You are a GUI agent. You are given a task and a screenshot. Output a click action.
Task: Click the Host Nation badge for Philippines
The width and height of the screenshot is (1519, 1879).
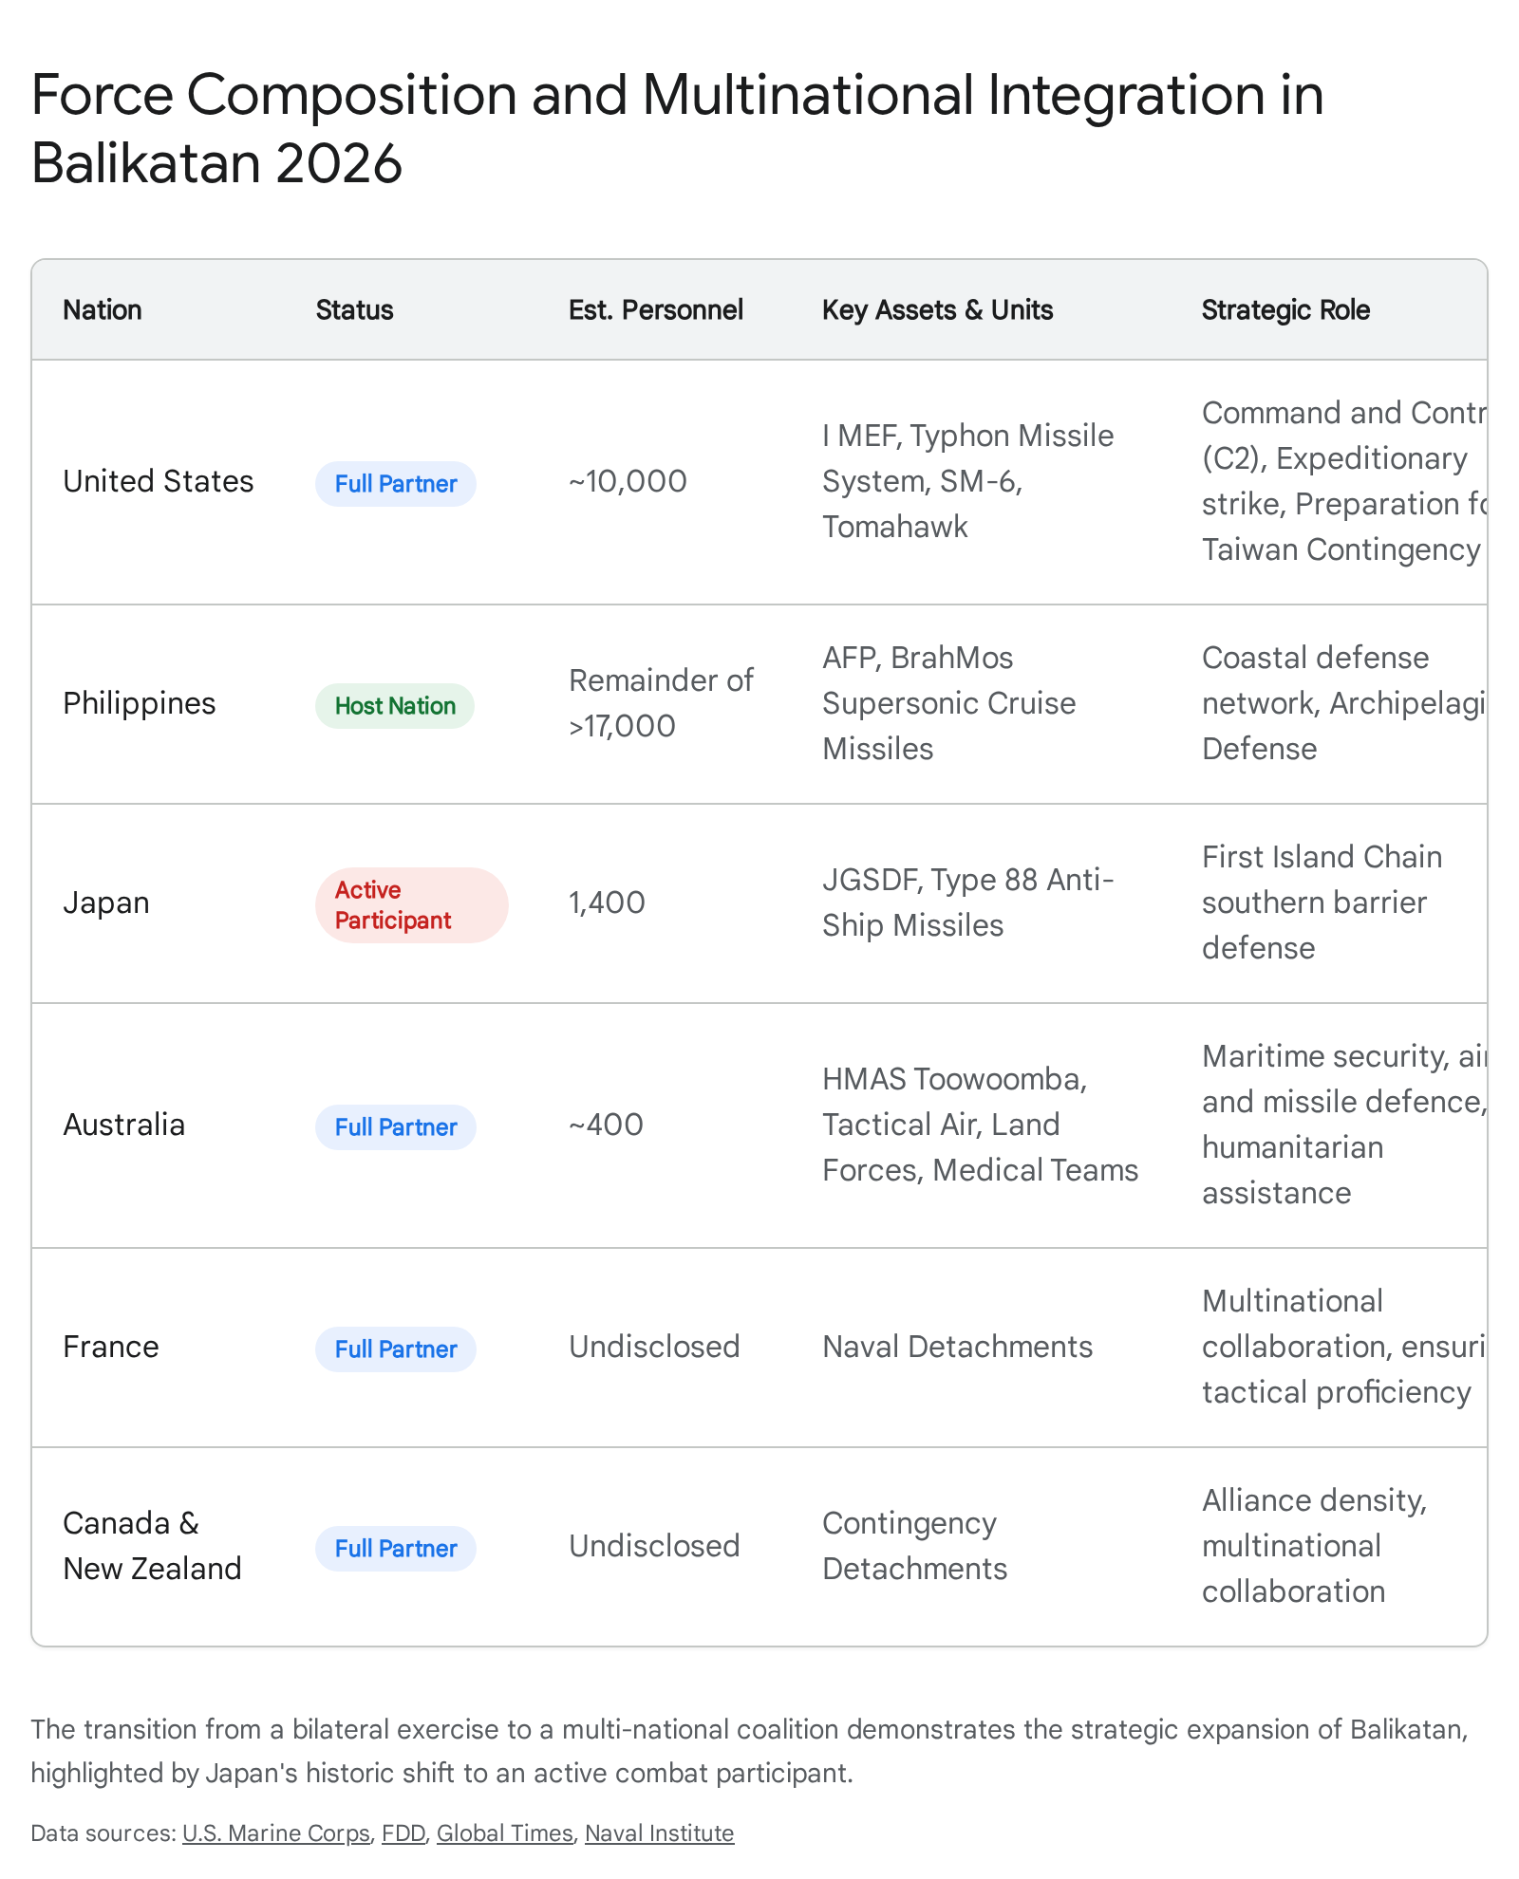(395, 706)
